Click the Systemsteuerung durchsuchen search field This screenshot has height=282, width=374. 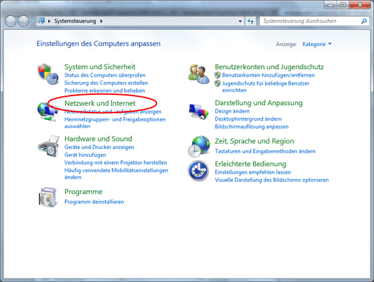311,21
